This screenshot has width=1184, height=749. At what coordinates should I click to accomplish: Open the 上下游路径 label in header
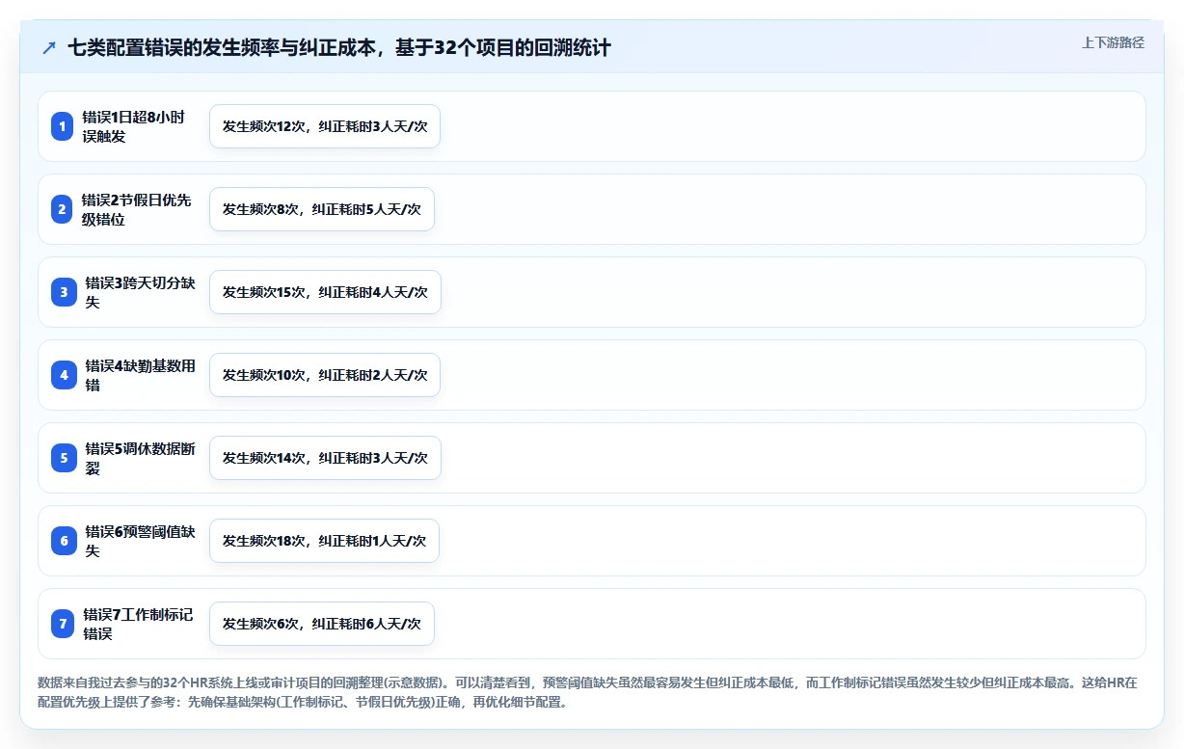(1113, 42)
